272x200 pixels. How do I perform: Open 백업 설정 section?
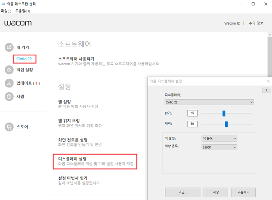coord(25,70)
